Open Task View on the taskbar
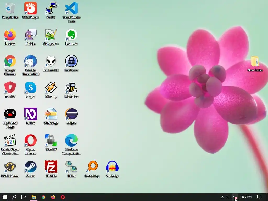The width and height of the screenshot is (268, 201). click(24, 197)
